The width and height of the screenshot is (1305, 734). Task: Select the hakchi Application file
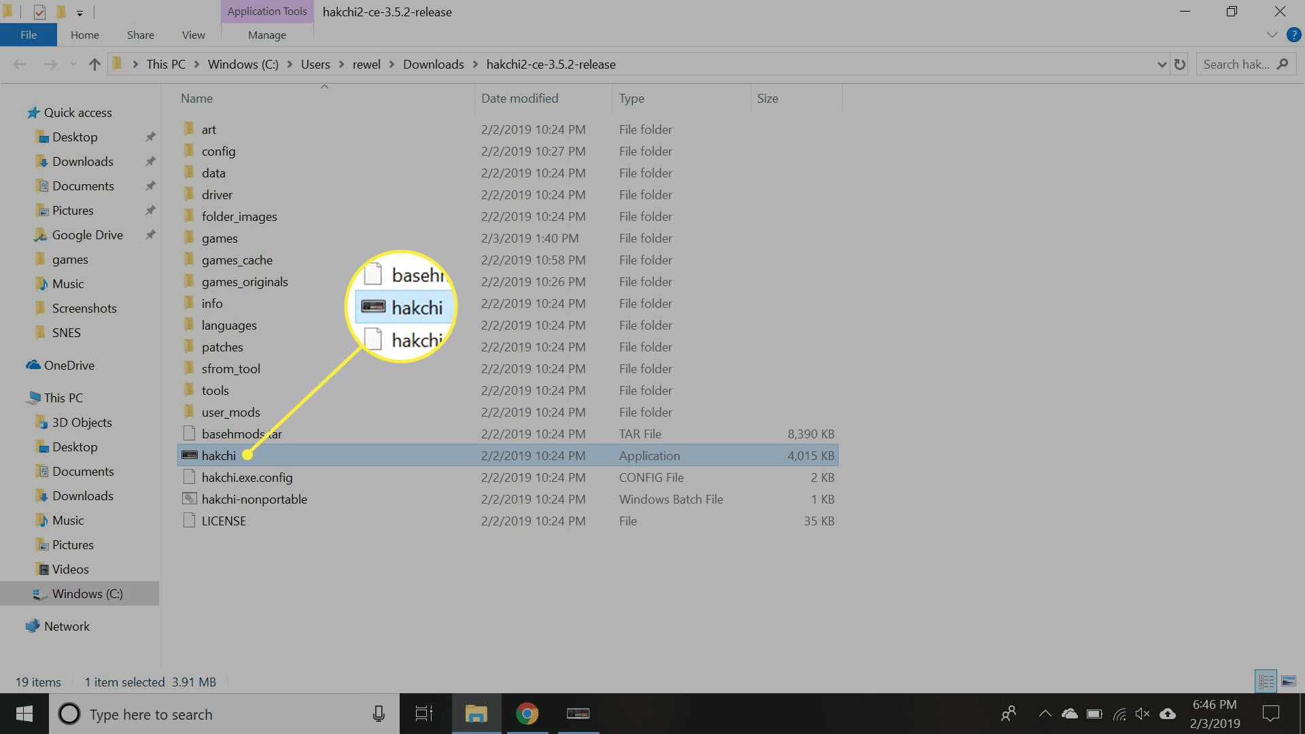pyautogui.click(x=219, y=455)
